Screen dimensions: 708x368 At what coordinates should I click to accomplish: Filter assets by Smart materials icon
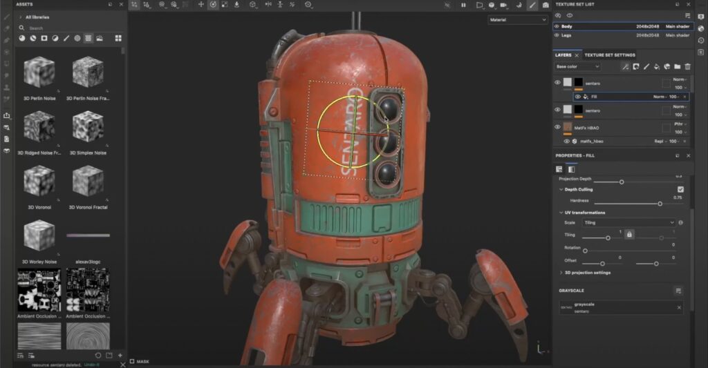33,39
